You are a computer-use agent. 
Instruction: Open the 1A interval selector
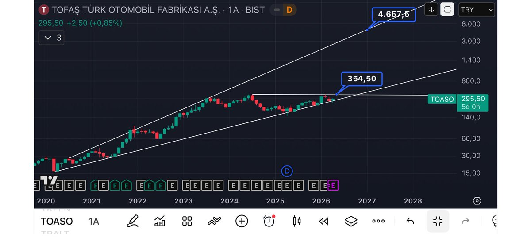[93, 221]
